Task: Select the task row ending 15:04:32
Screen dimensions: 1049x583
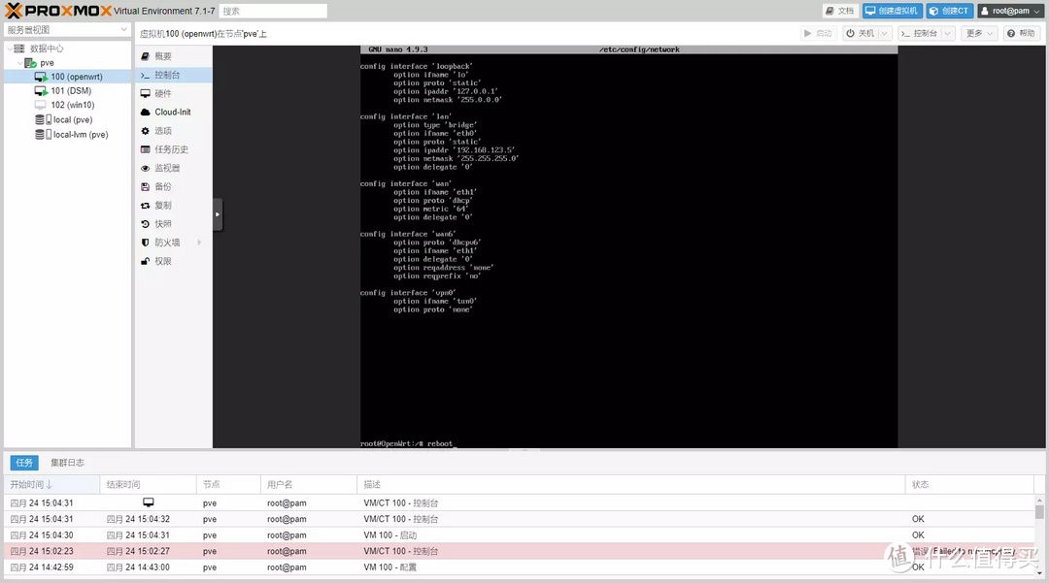Action: [x=519, y=519]
